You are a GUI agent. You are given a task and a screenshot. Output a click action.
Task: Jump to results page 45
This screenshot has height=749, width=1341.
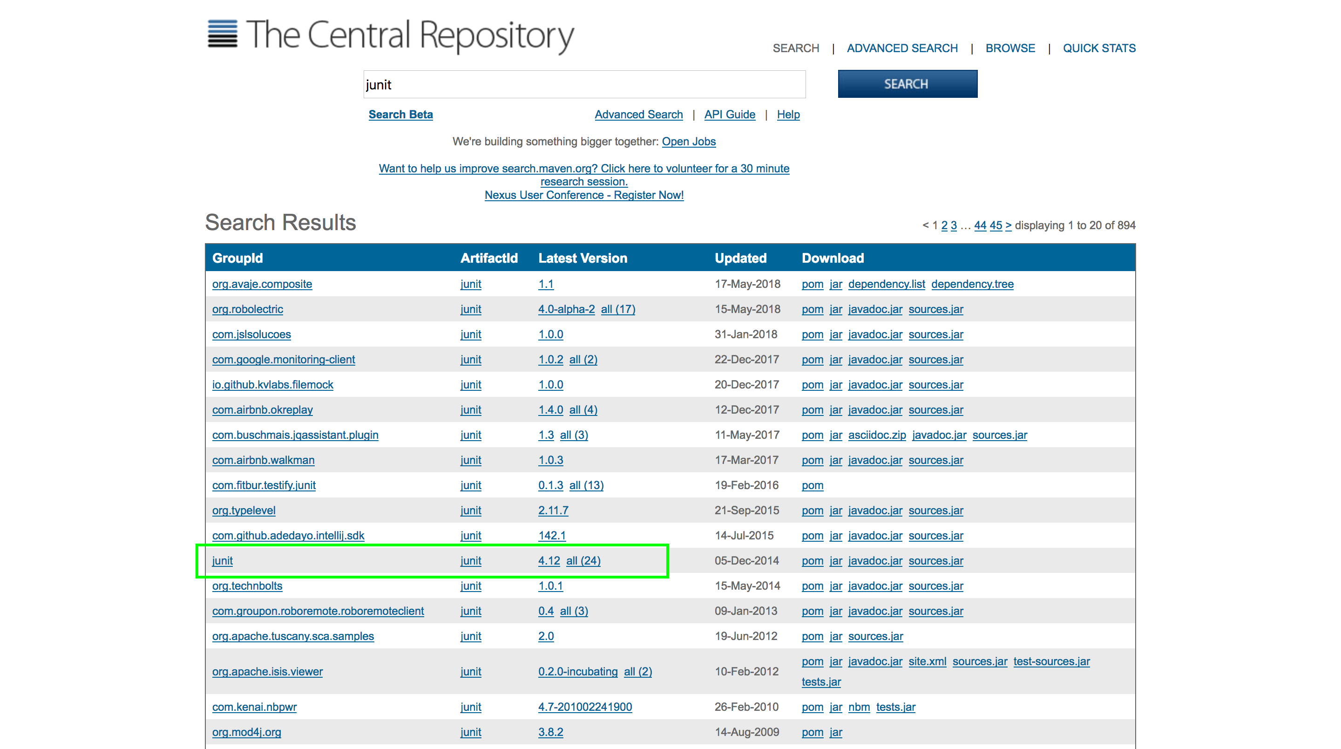pyautogui.click(x=996, y=225)
